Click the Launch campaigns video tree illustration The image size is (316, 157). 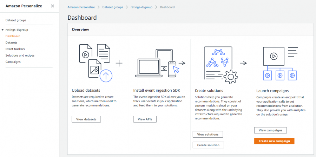pos(280,64)
